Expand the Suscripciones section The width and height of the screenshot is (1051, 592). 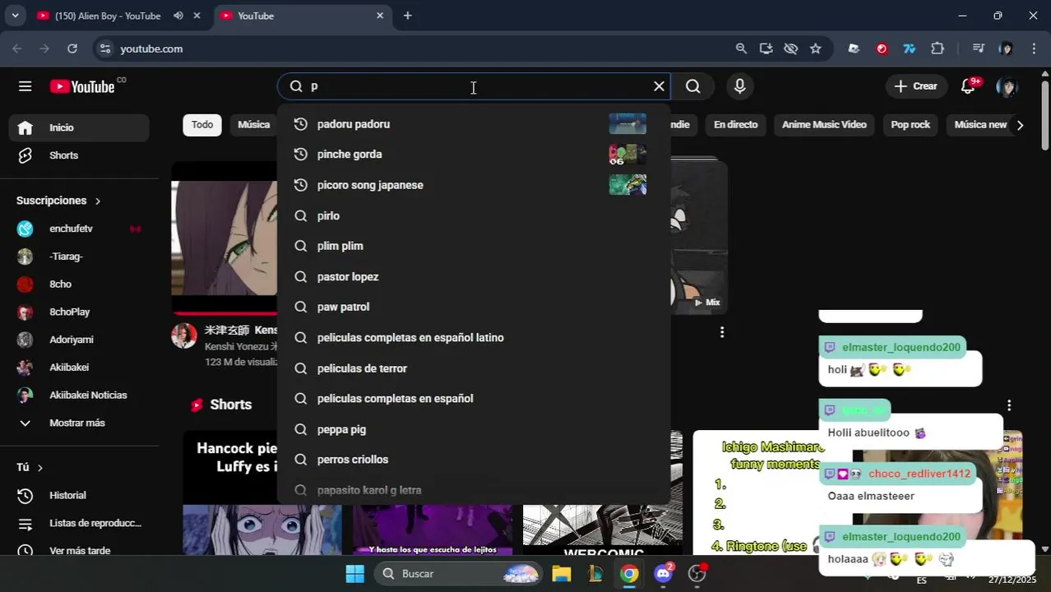tap(58, 201)
